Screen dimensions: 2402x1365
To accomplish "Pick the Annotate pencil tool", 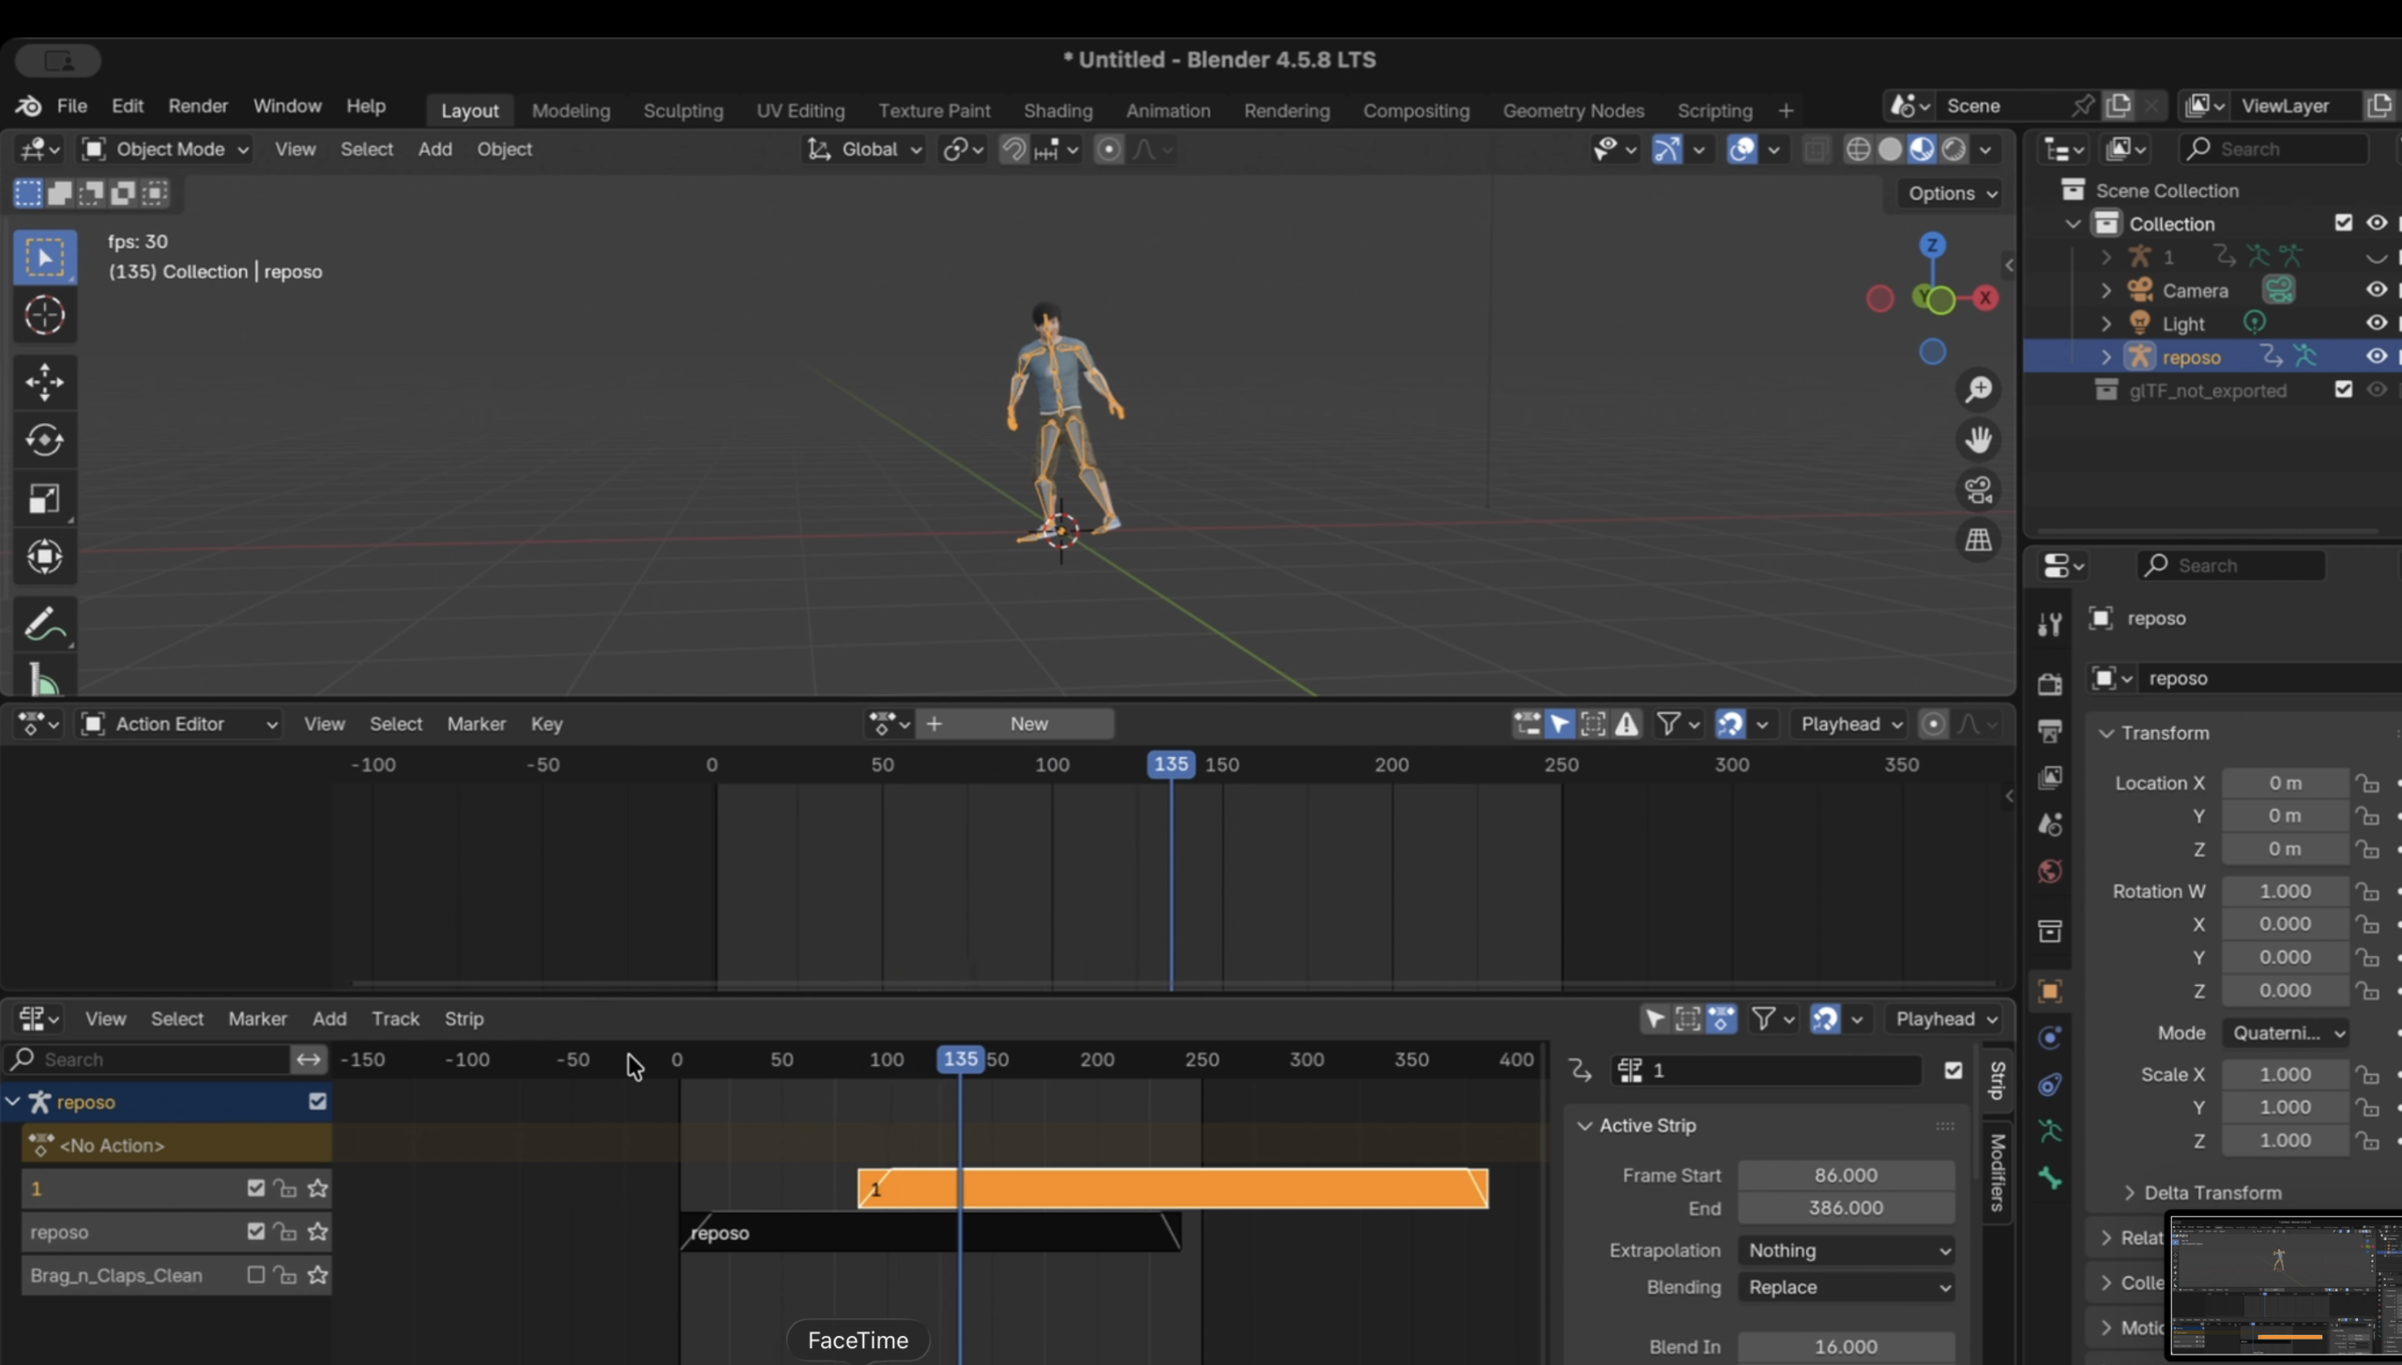I will pos(44,625).
